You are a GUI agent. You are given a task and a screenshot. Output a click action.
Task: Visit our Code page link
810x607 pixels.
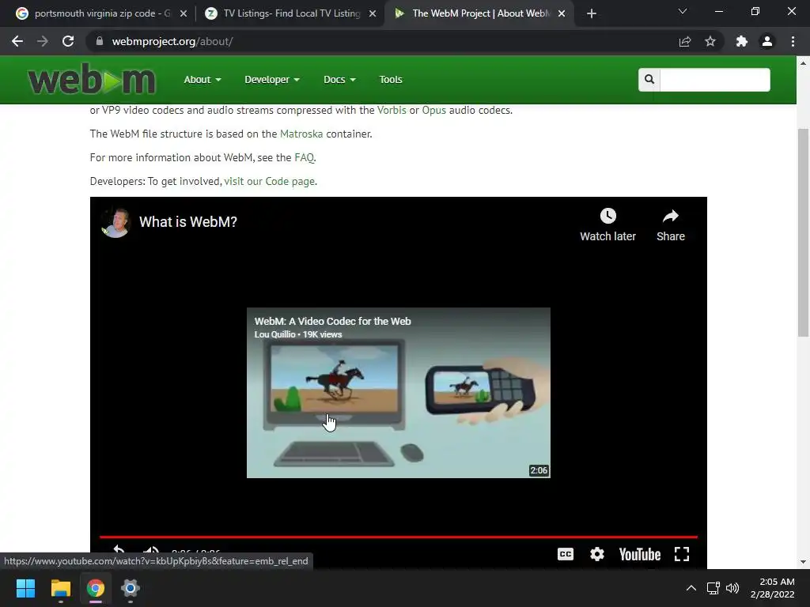[269, 181]
